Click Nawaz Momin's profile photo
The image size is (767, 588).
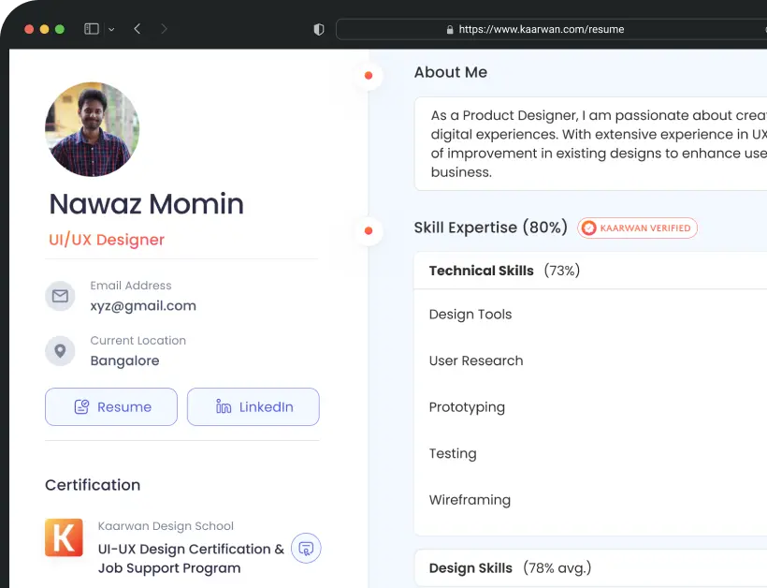(92, 129)
